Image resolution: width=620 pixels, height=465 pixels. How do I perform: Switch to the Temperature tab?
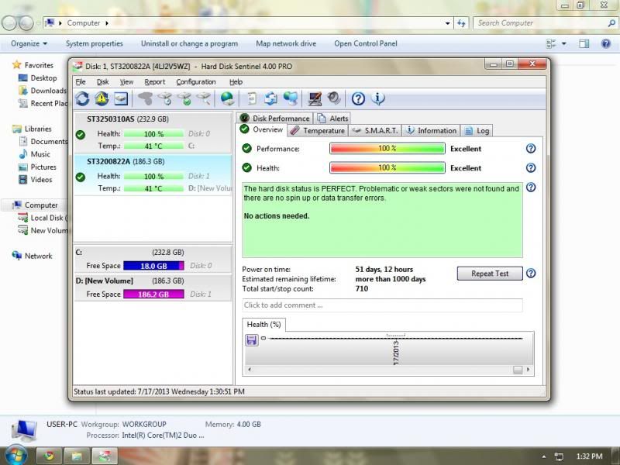coord(318,130)
